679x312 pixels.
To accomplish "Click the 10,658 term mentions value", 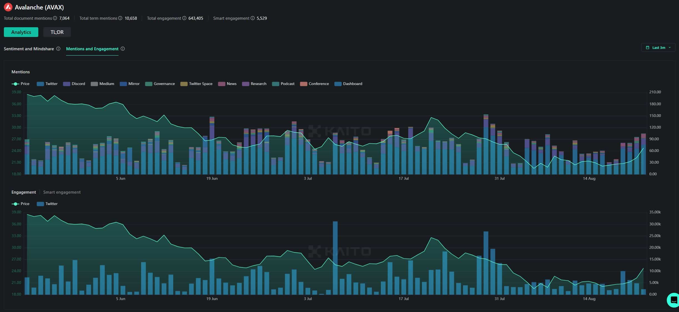I will coord(131,18).
